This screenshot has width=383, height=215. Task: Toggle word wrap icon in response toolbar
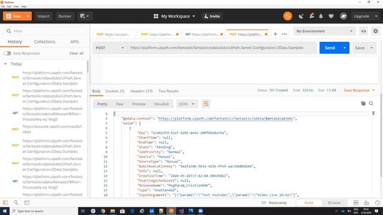[x=206, y=104]
